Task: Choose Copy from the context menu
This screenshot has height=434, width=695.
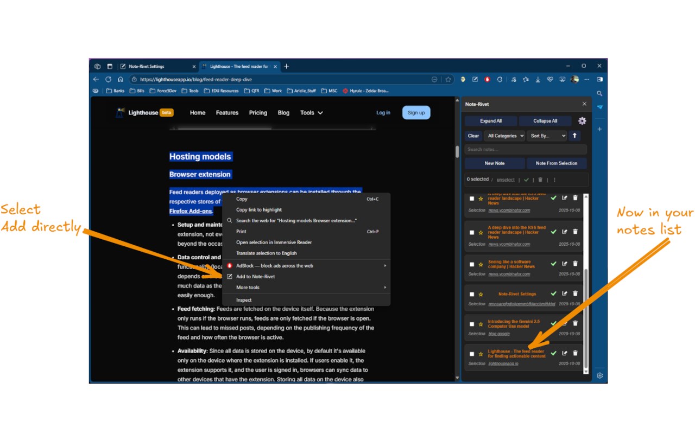Action: click(307, 199)
